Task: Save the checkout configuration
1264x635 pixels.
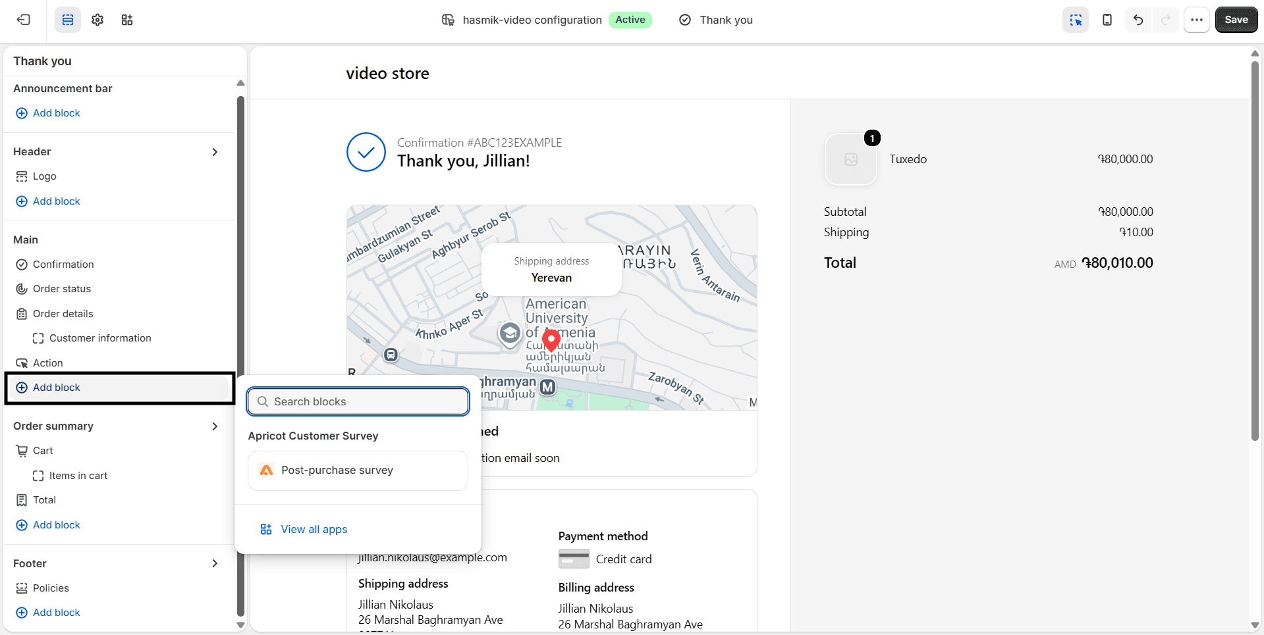Action: coord(1236,20)
